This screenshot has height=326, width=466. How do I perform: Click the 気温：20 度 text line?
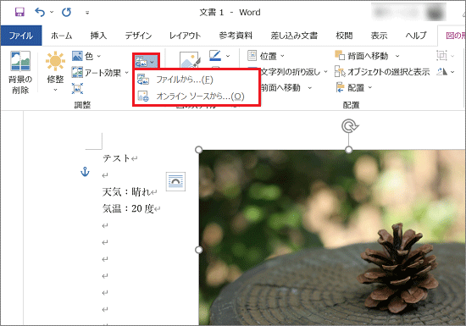coord(128,208)
